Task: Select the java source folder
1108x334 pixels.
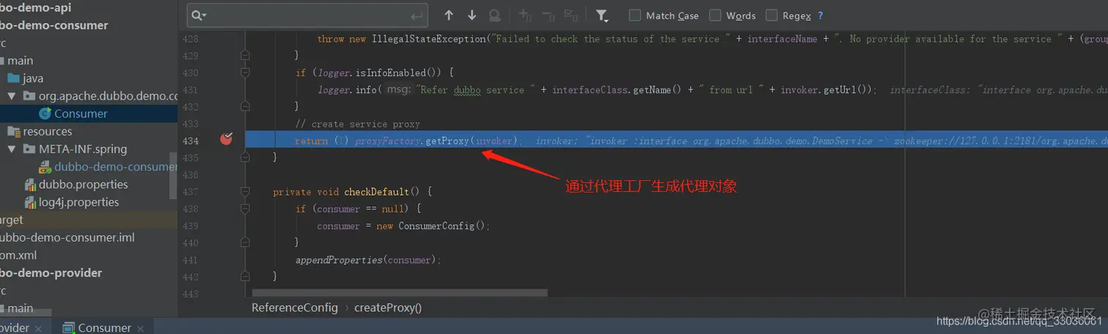Action: (x=33, y=78)
